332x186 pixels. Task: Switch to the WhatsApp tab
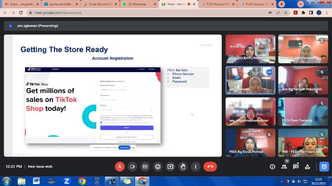(139, 4)
